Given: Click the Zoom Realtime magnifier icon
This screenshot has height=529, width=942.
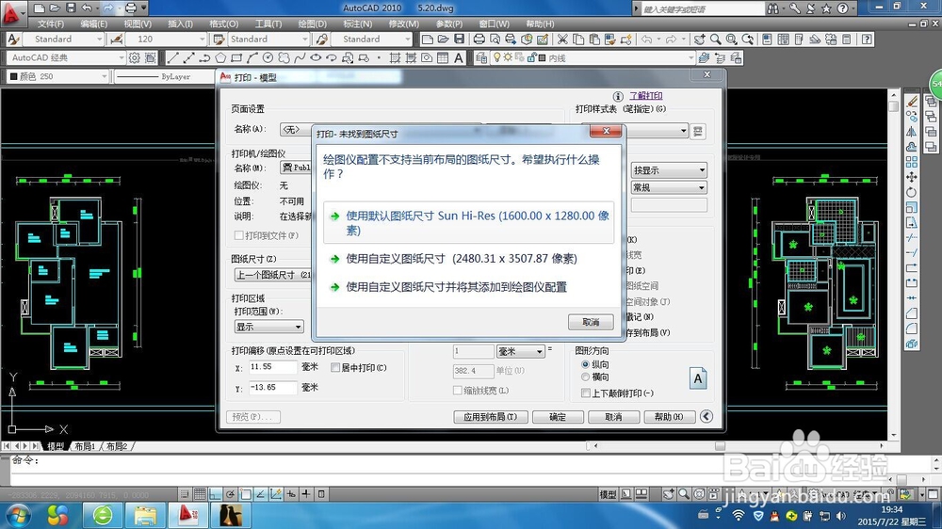Looking at the screenshot, I should 716,39.
